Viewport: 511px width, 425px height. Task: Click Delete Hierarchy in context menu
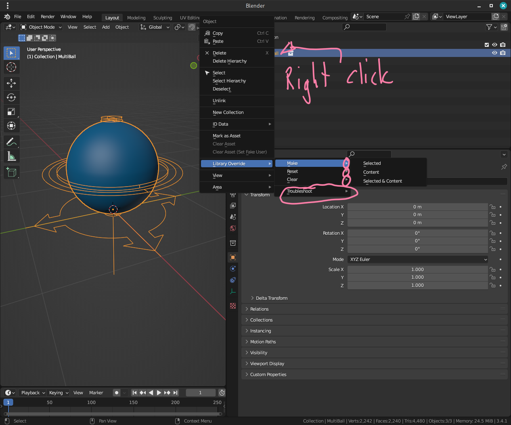(229, 61)
